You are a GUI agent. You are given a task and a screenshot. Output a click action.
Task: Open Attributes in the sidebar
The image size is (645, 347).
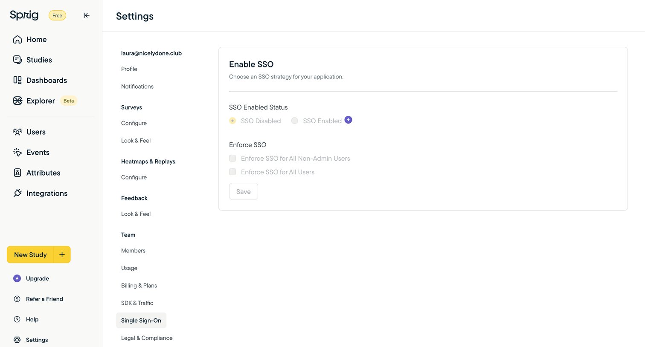tap(44, 173)
